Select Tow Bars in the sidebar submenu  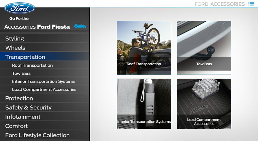45,73
